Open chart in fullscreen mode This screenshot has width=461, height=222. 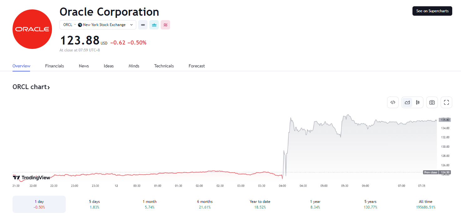coord(446,102)
